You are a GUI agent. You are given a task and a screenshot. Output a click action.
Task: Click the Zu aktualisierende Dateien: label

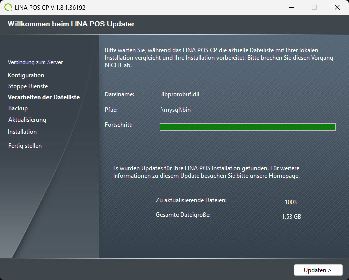[x=191, y=200]
